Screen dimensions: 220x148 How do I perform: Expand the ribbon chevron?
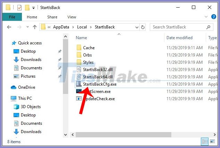[x=206, y=17]
